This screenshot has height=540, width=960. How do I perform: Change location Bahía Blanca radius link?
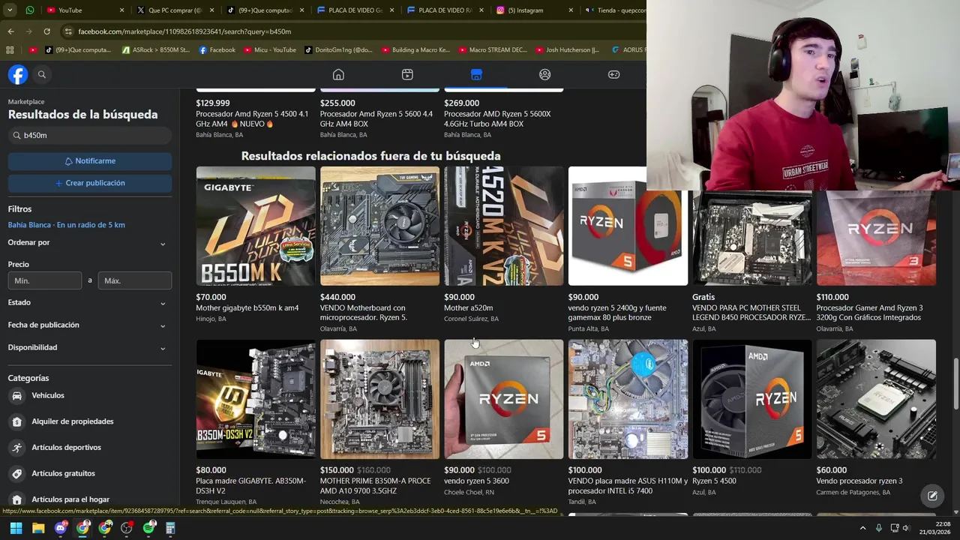click(67, 225)
